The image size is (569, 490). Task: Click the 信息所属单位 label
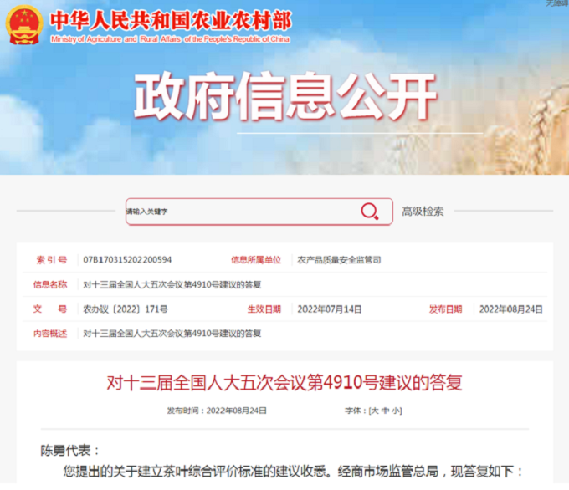[256, 260]
